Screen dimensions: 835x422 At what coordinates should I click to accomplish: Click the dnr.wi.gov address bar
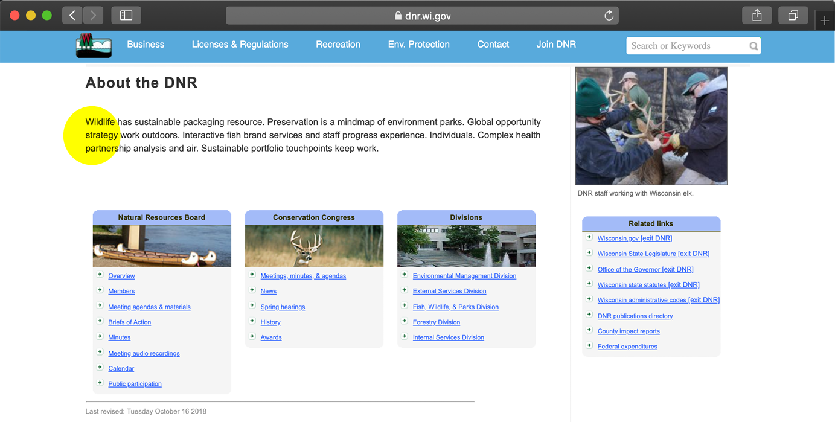click(422, 16)
